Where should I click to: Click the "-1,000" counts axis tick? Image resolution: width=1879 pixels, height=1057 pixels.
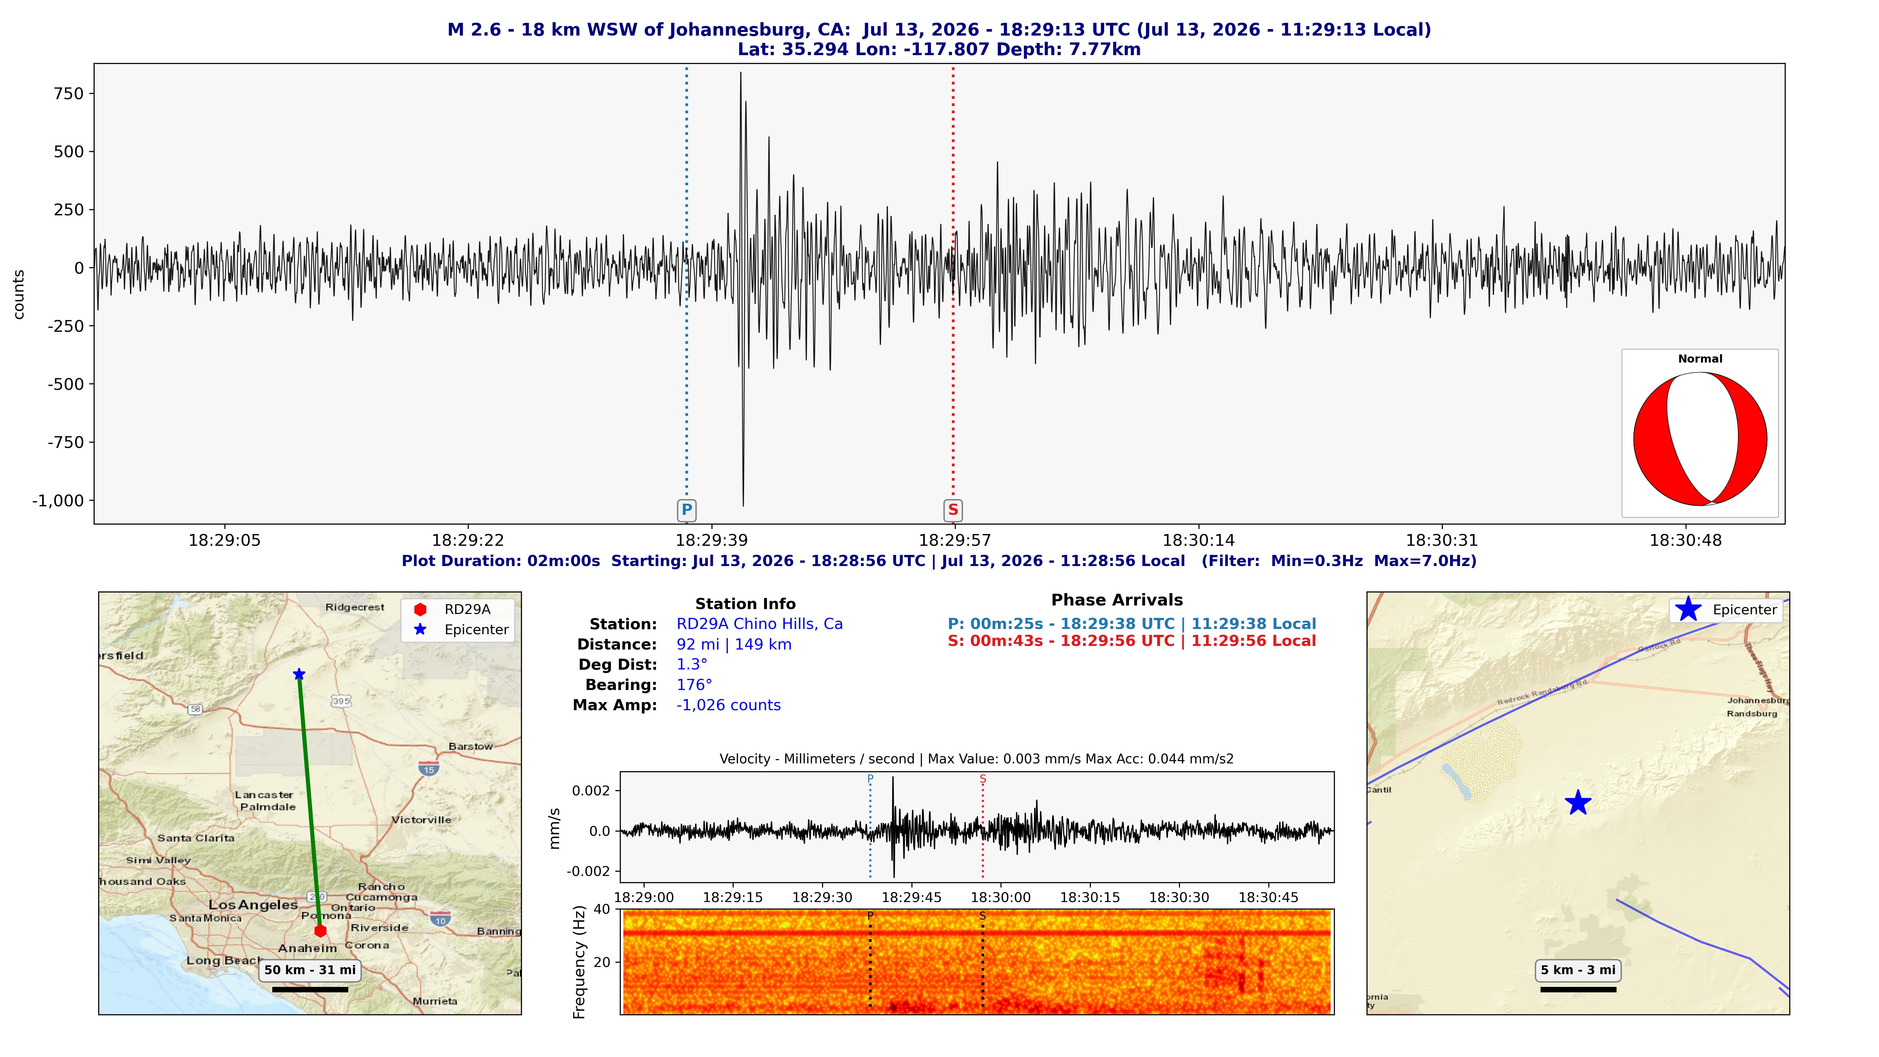pyautogui.click(x=58, y=500)
